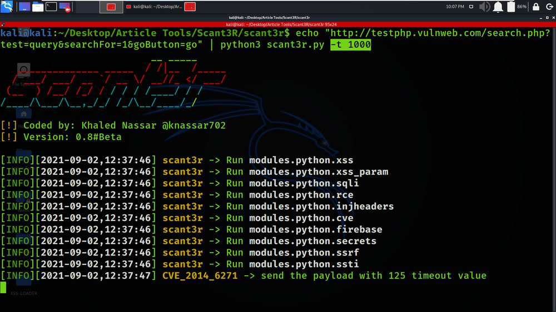Click the "modules.python.firebase" log line
This screenshot has width=556, height=312.
tap(191, 229)
